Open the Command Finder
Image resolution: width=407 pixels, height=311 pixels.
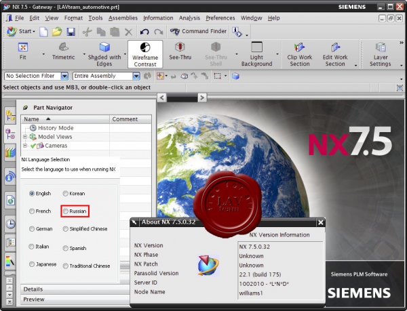(198, 31)
